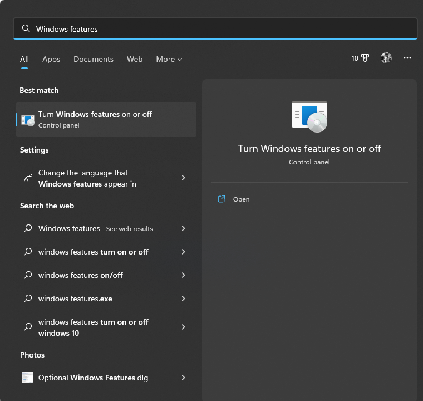Expand arrow for 'windows features on/off'
Image resolution: width=423 pixels, height=401 pixels.
[x=184, y=275]
